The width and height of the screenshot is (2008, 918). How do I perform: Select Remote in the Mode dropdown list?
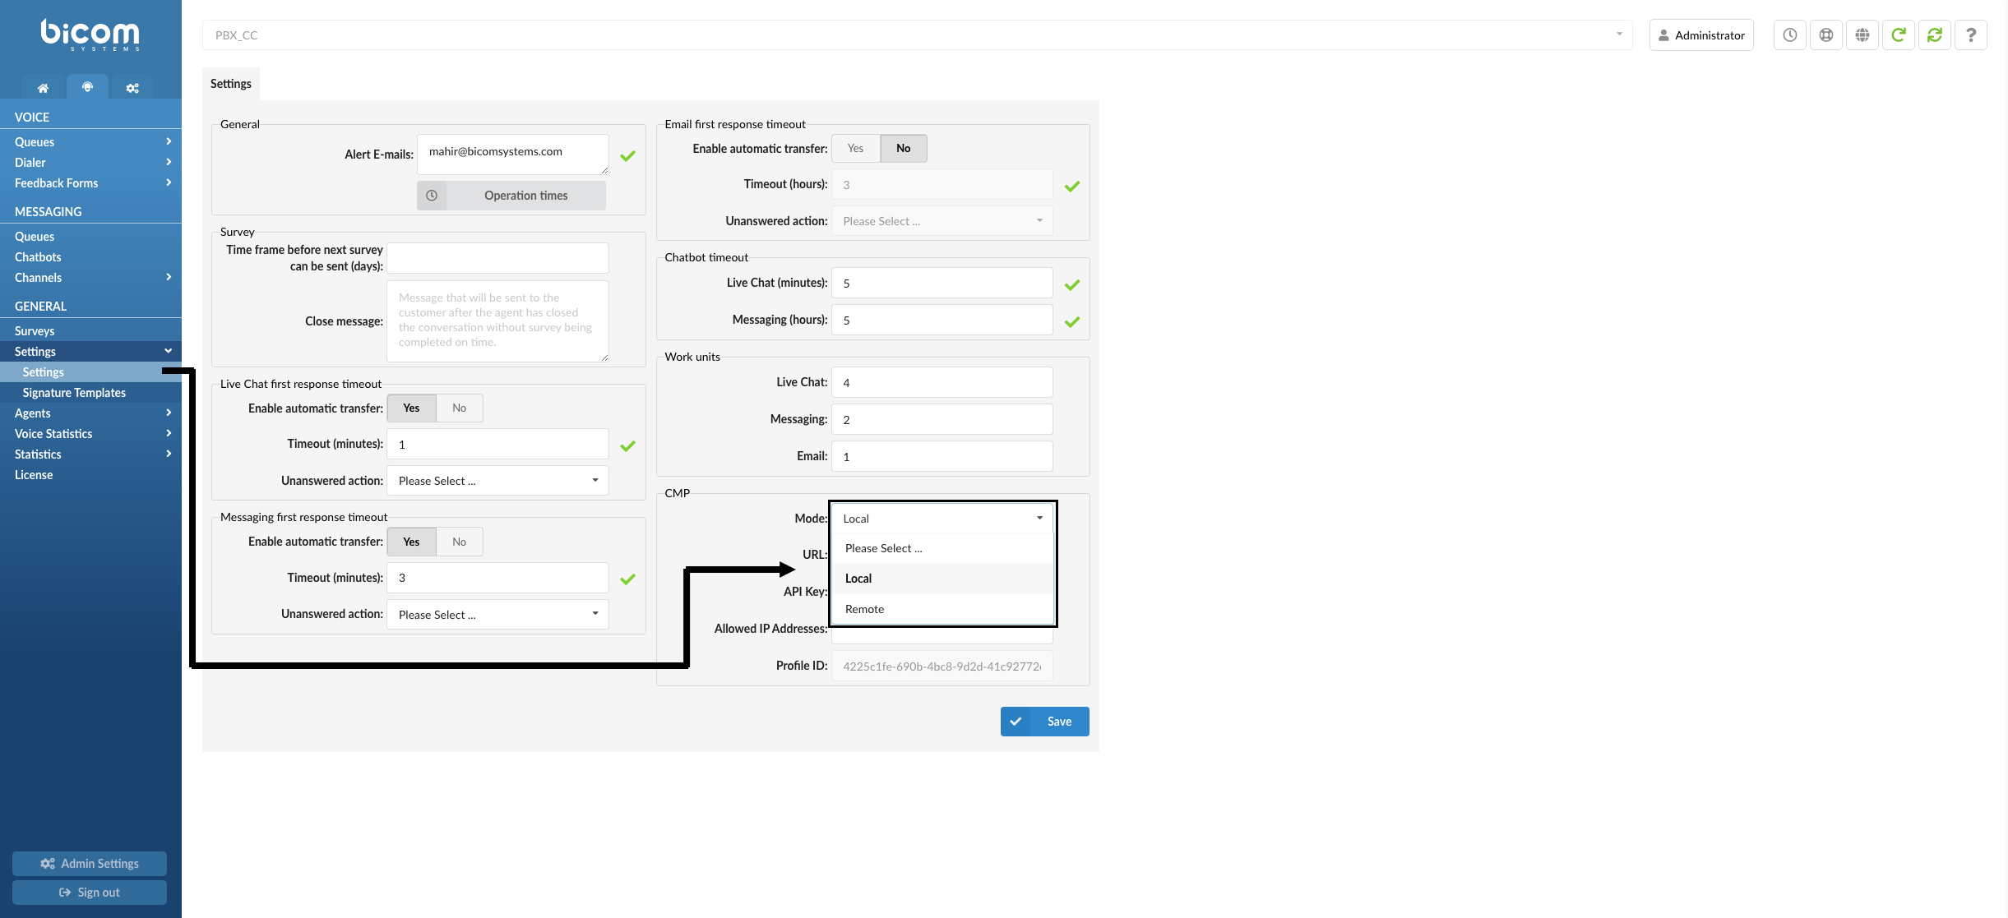[x=865, y=609]
